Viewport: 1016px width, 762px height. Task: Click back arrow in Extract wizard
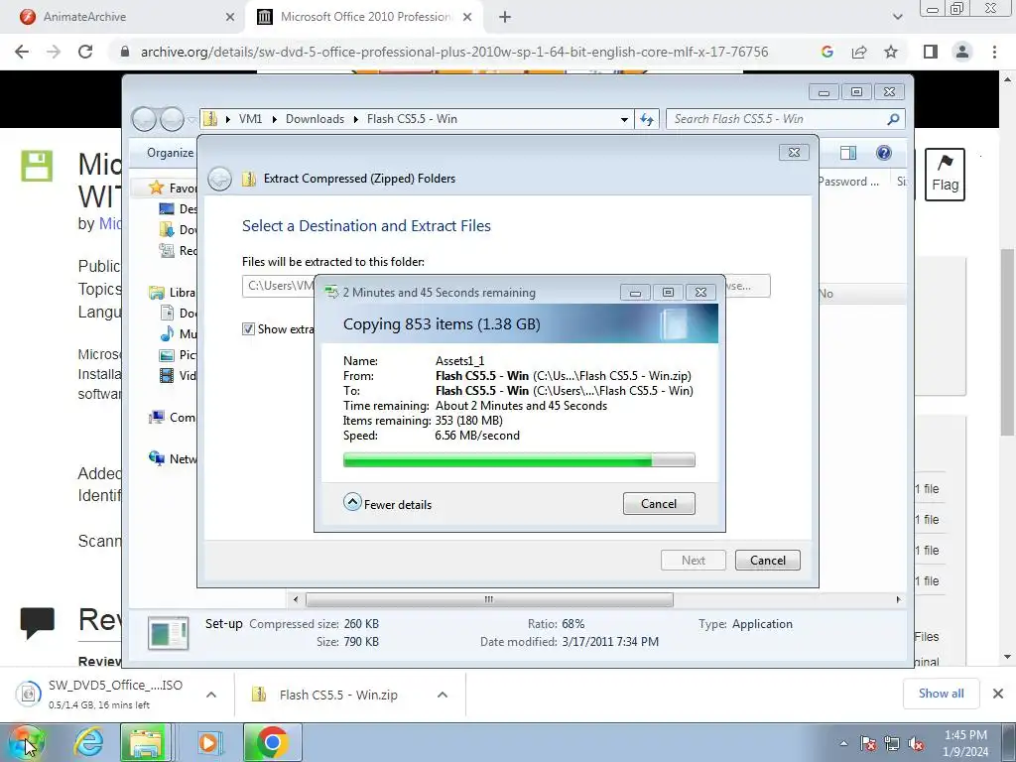point(219,179)
